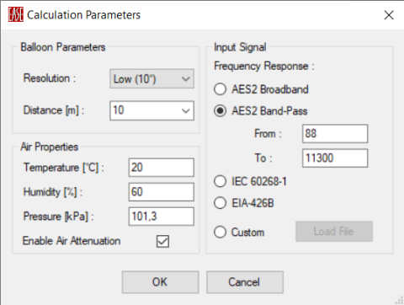
Task: Confirm settings with the OK button
Action: 160,282
